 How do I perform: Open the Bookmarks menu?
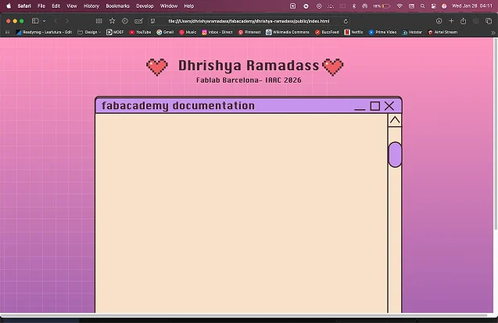coord(117,5)
